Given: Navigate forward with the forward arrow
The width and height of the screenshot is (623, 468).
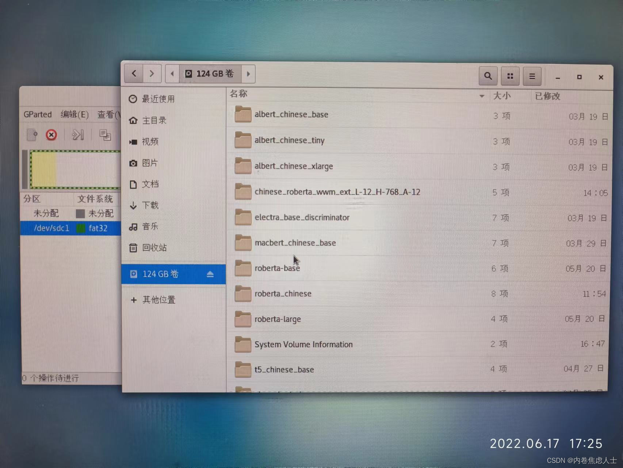Looking at the screenshot, I should (152, 73).
